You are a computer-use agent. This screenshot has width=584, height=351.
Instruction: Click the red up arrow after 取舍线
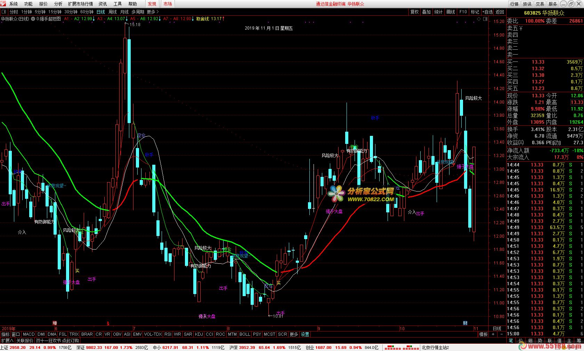223,19
